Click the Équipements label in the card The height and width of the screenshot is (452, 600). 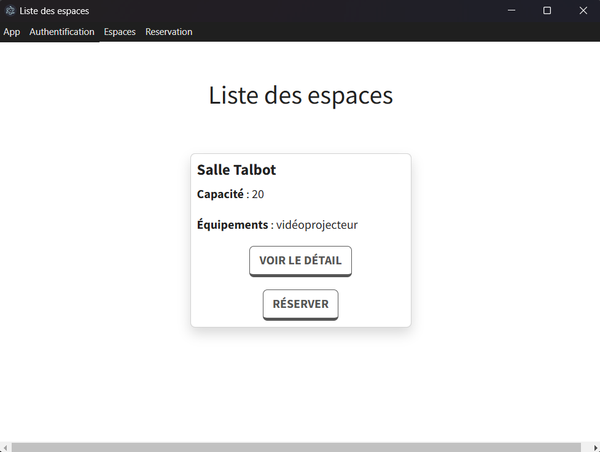pyautogui.click(x=232, y=225)
